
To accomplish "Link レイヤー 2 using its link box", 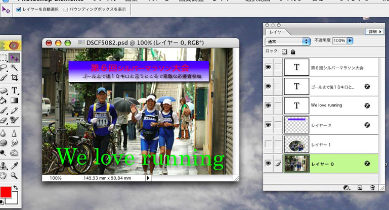I will point(278,125).
